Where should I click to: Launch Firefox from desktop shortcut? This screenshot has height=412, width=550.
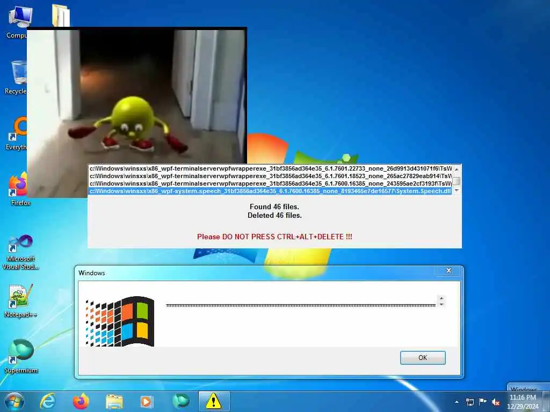[x=18, y=189]
